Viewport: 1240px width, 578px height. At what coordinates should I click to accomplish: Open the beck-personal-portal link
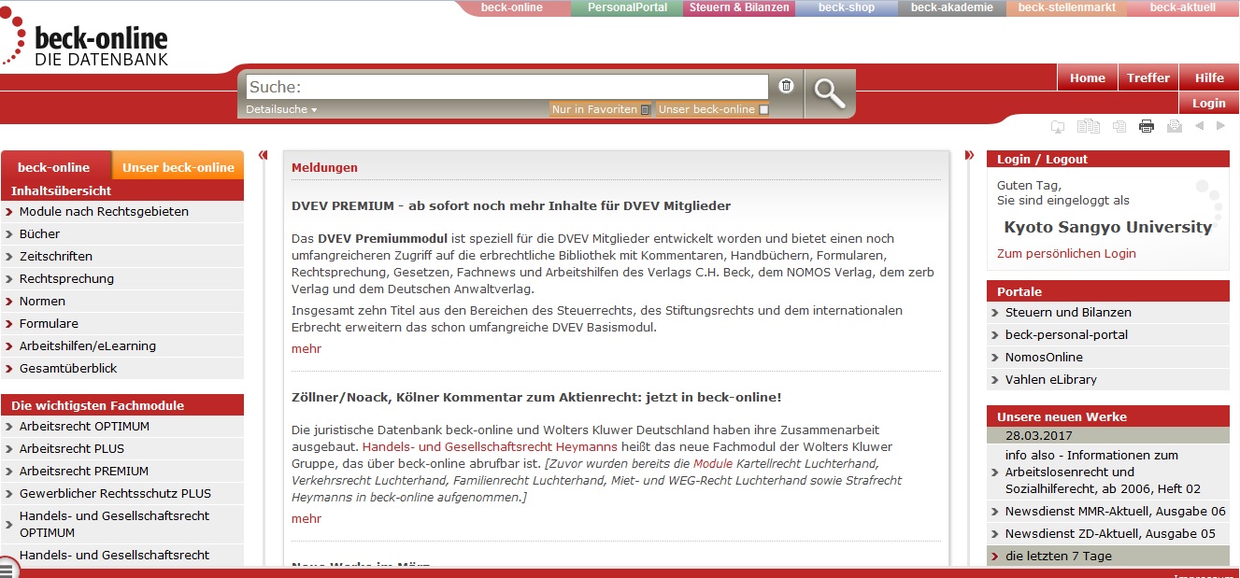1108,335
